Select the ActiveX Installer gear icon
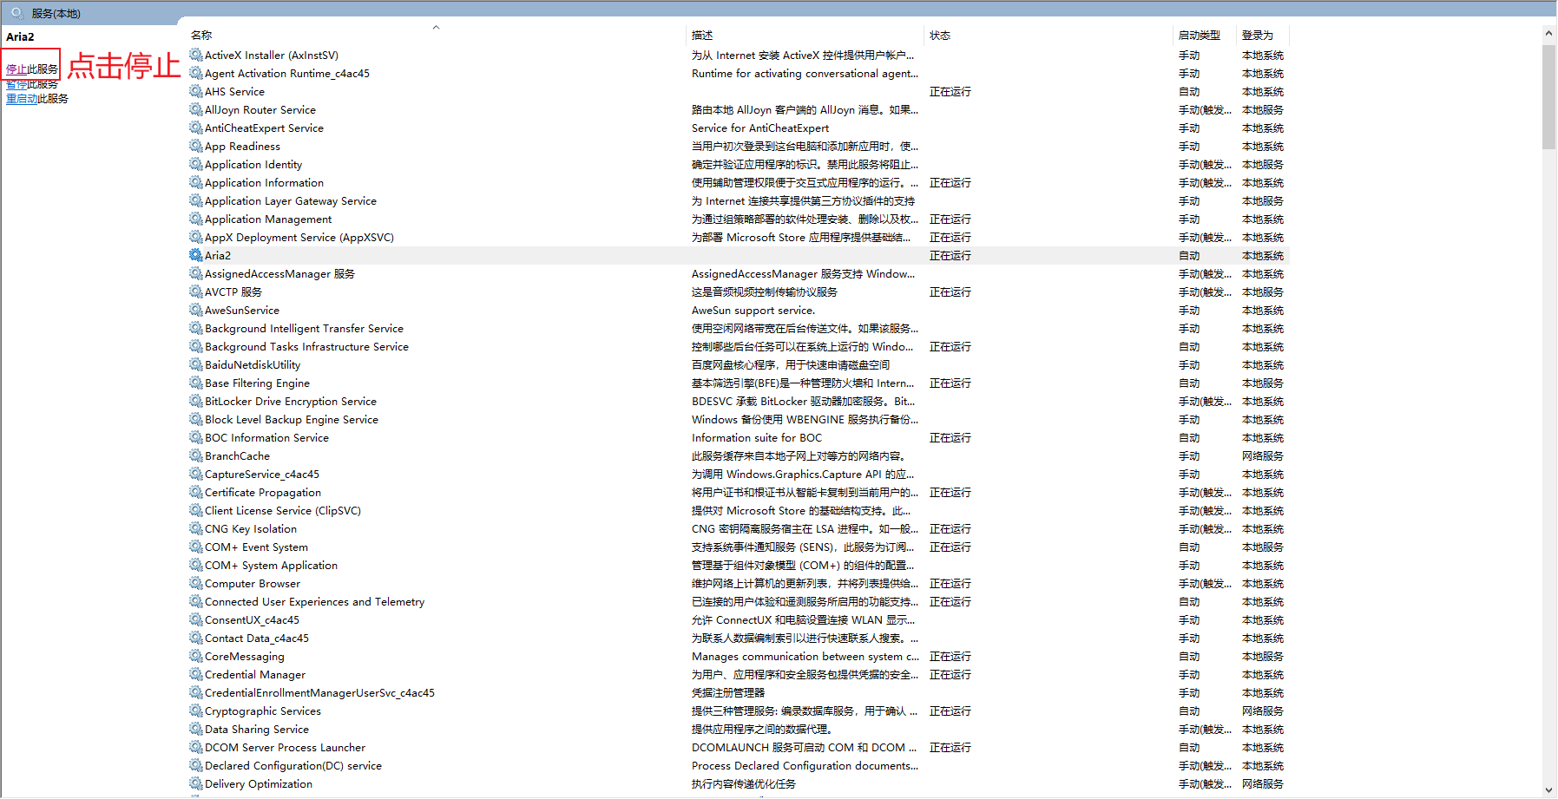Screen dimensions: 1558x799 pos(196,55)
